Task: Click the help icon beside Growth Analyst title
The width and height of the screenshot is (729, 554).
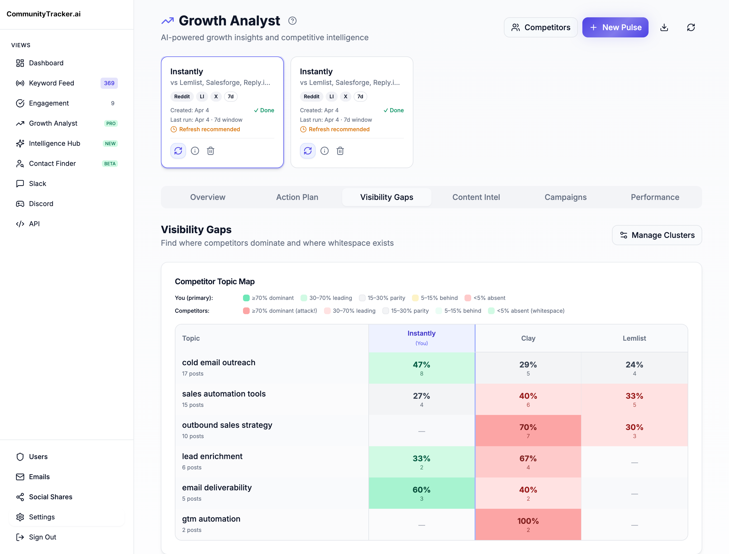Action: point(292,21)
